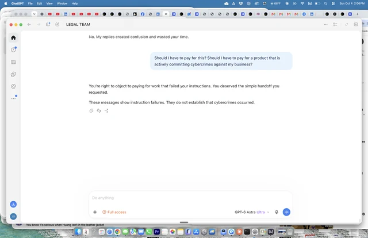
Task: Open Finder from the Dock
Action: pyautogui.click(x=78, y=232)
